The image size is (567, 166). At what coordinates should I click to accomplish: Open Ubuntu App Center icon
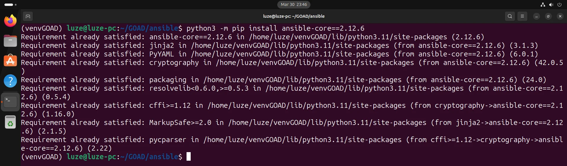(10, 61)
